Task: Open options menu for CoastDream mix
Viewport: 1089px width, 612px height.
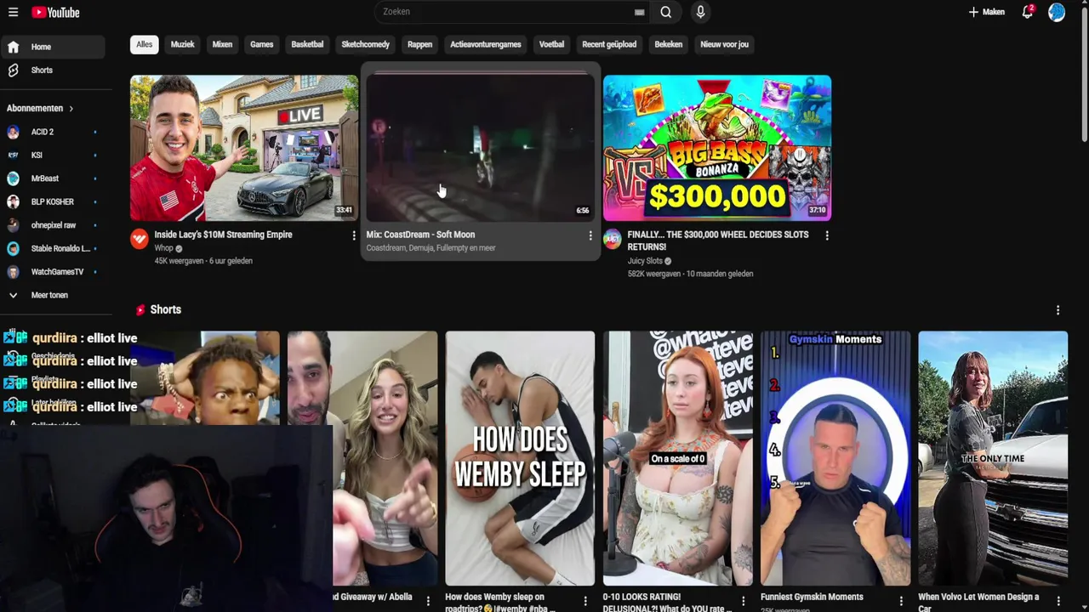Action: [x=590, y=235]
